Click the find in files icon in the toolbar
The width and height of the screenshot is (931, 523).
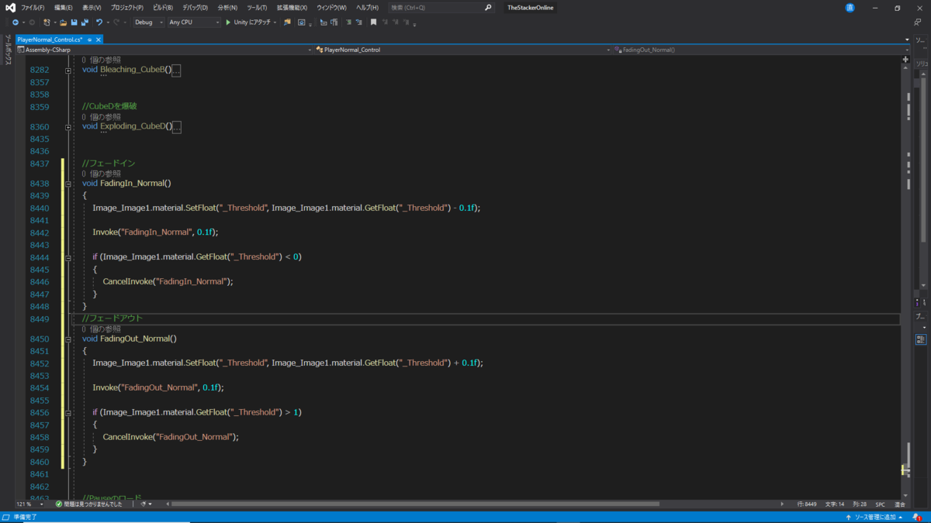click(x=287, y=22)
